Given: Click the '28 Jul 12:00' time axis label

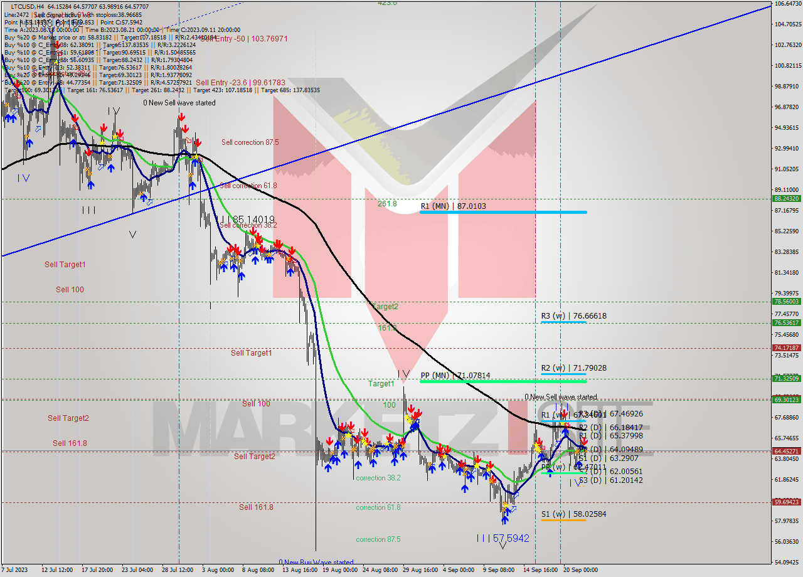Looking at the screenshot, I should (179, 570).
